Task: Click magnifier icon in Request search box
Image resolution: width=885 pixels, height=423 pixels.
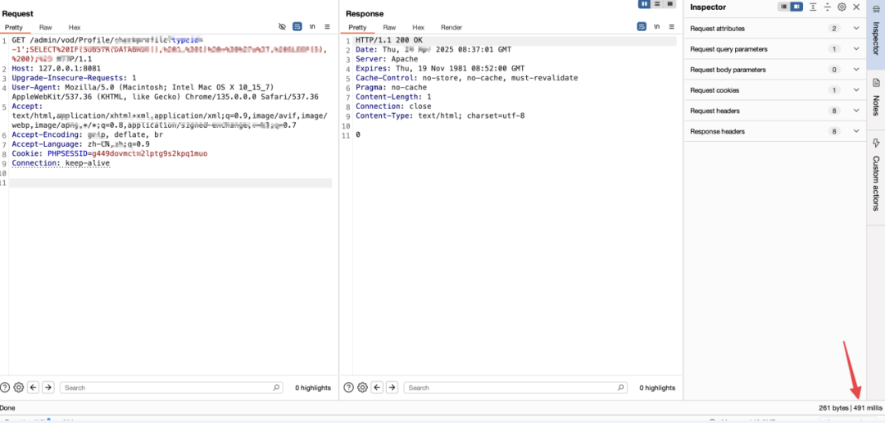Action: coord(276,388)
